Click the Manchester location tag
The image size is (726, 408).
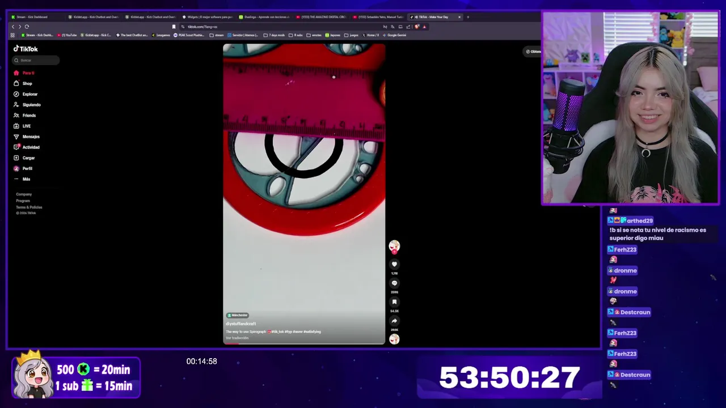click(237, 315)
